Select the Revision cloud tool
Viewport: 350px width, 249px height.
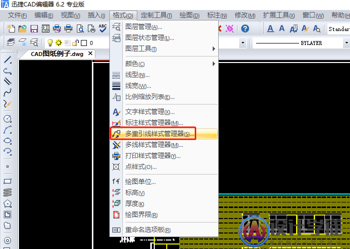pos(7,226)
